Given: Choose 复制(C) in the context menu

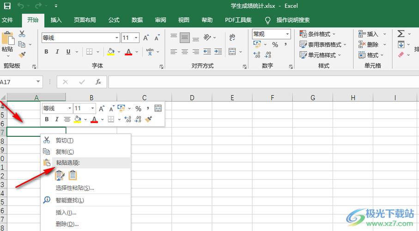Looking at the screenshot, I should [x=85, y=152].
